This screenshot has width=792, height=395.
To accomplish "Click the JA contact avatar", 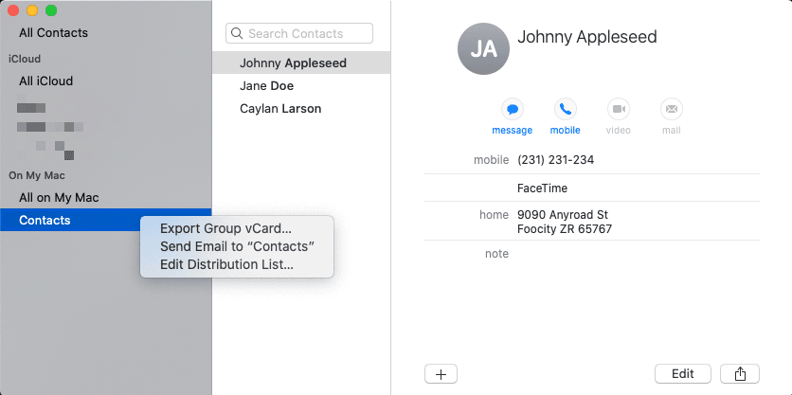I will point(483,49).
